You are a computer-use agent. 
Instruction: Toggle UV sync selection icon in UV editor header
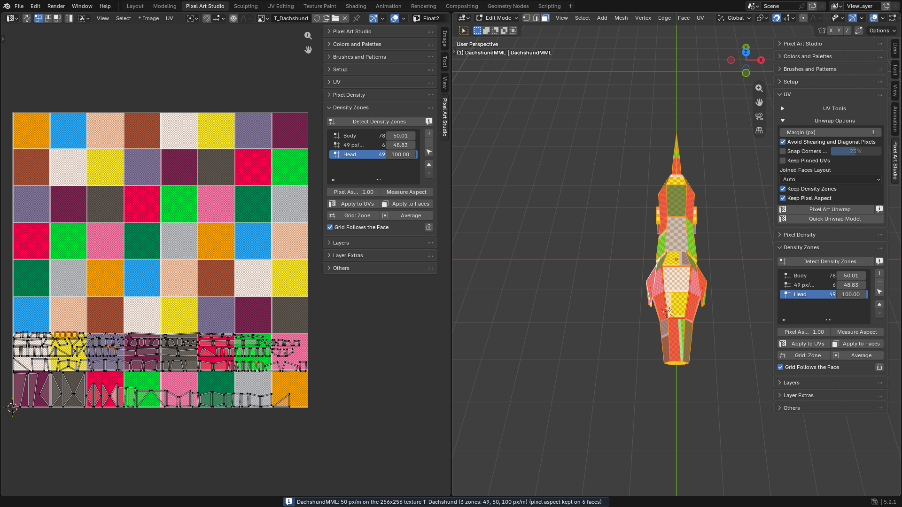pyautogui.click(x=27, y=18)
